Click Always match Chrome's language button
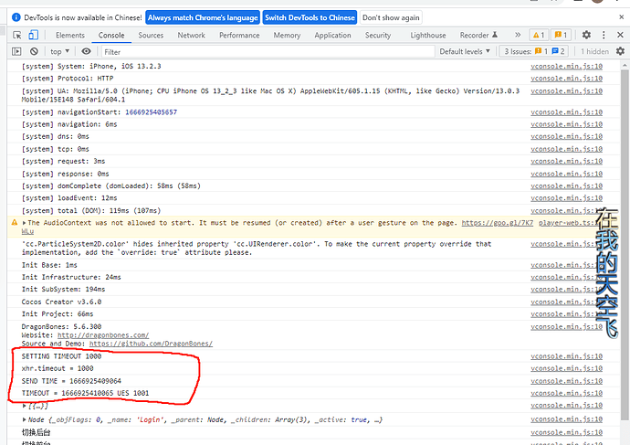Screen dimensions: 630x445 pos(203,17)
